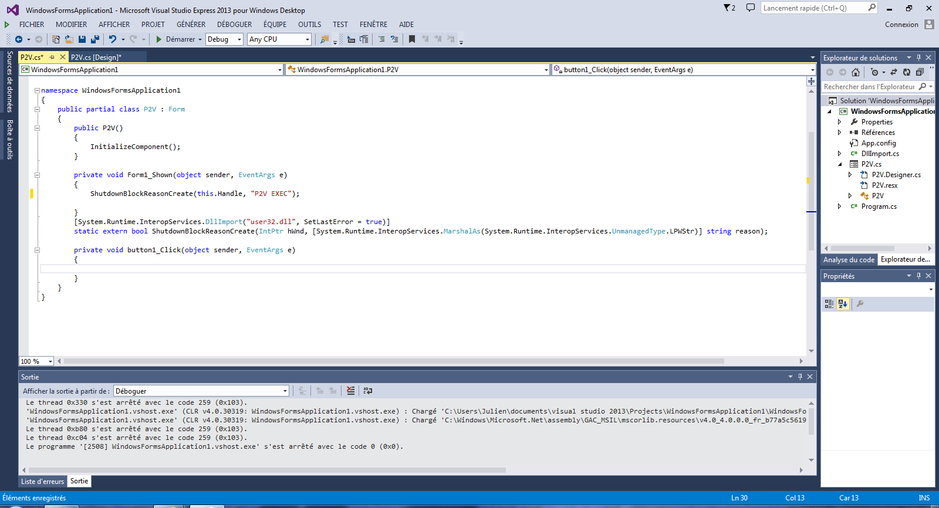Toggle a bookmark with the bookmark icon
The image size is (939, 508).
click(x=412, y=39)
